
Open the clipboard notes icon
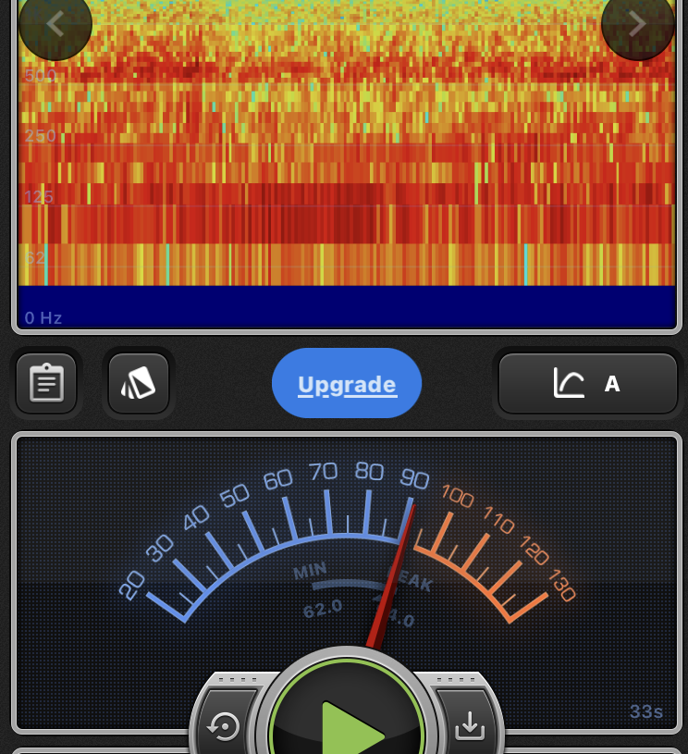point(46,383)
